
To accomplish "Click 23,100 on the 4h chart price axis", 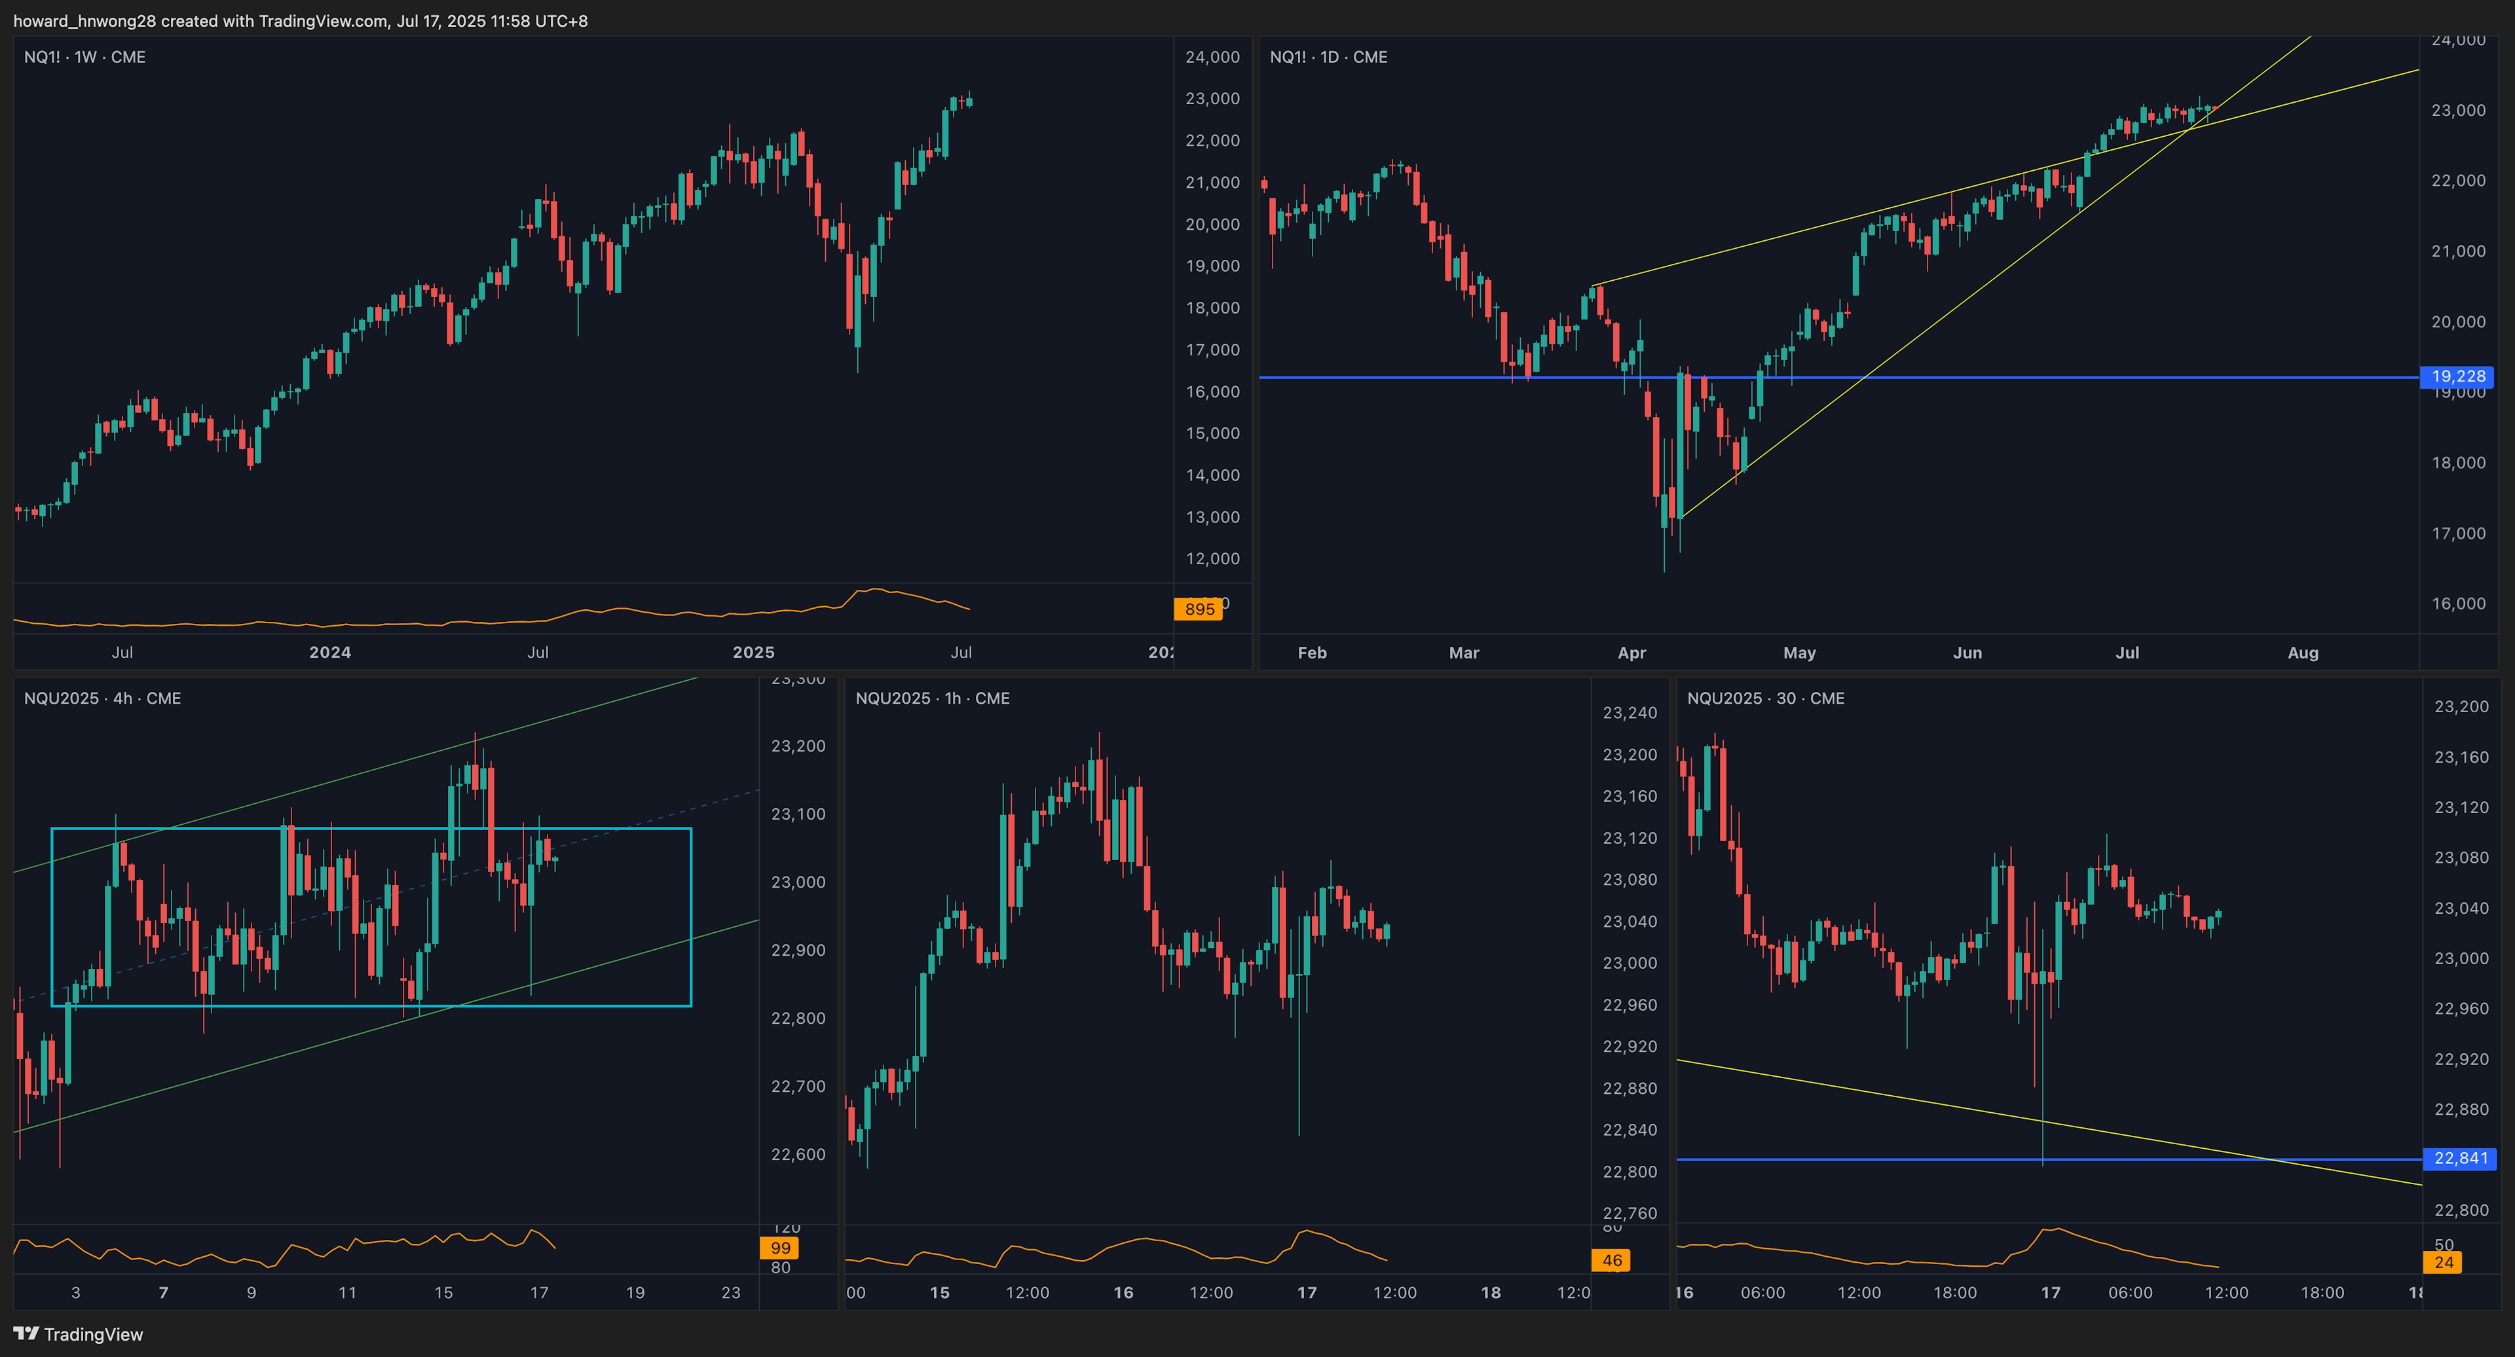I will click(x=798, y=814).
